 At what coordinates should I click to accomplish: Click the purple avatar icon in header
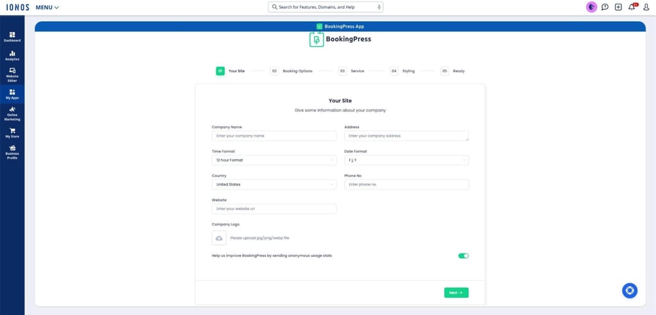pyautogui.click(x=591, y=7)
